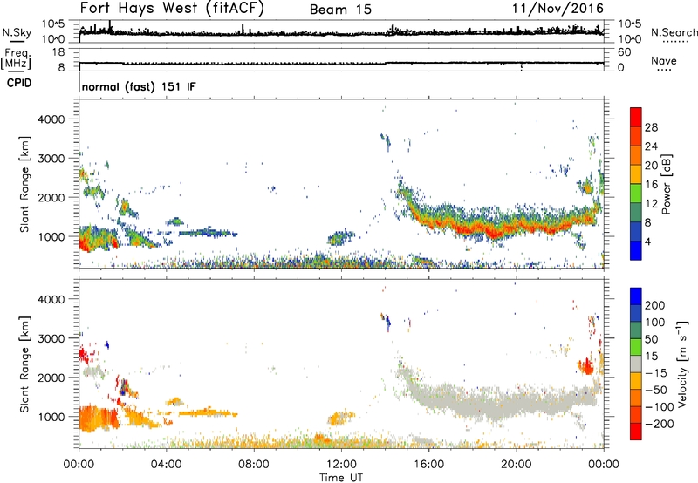This screenshot has height=483, width=698.
Task: Click the '4' Power colorbar value
Action: [x=647, y=241]
